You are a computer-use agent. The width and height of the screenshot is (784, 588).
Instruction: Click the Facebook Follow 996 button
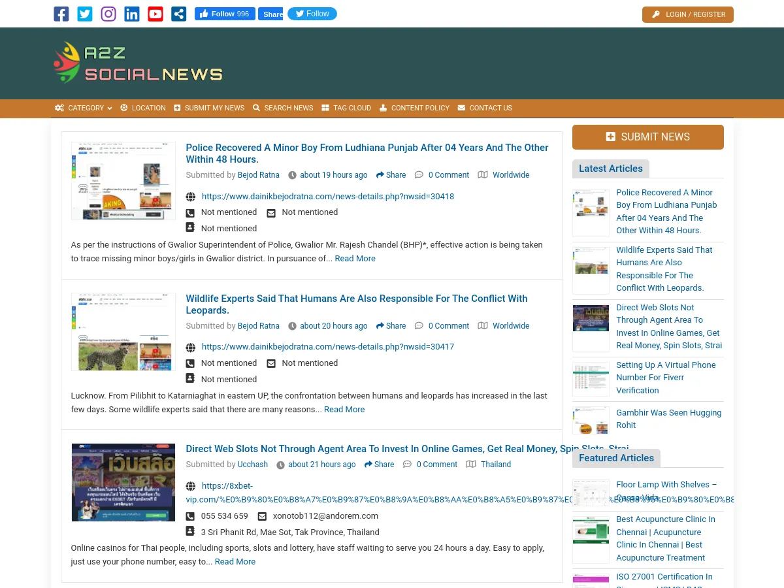point(224,14)
